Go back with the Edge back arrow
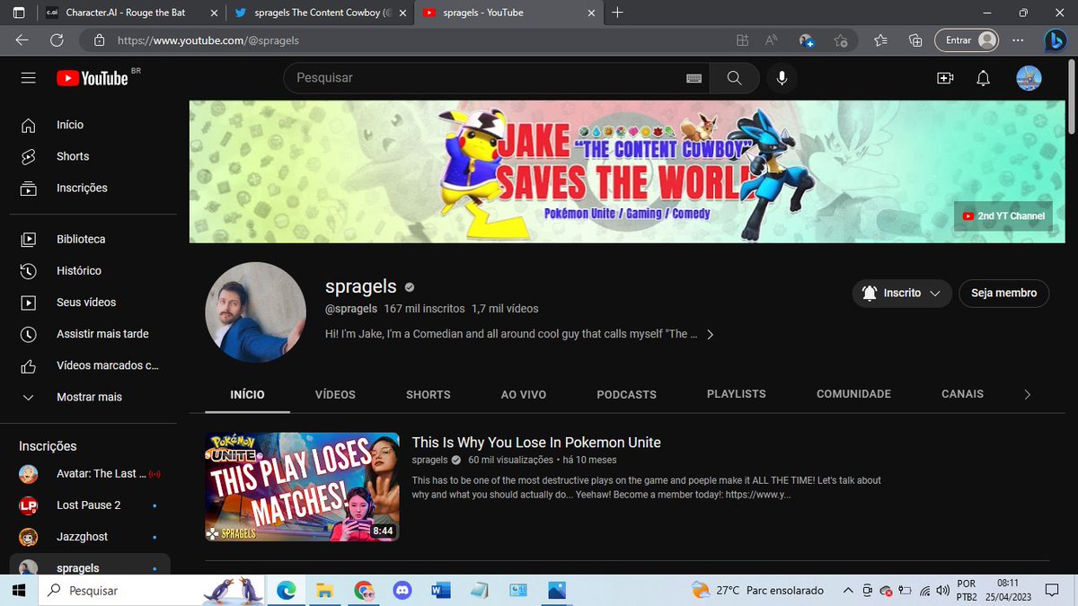This screenshot has height=606, width=1078. [22, 40]
